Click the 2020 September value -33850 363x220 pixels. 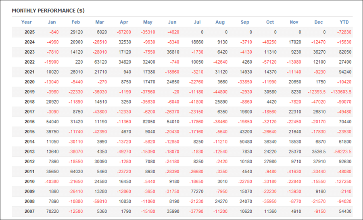pos(245,82)
